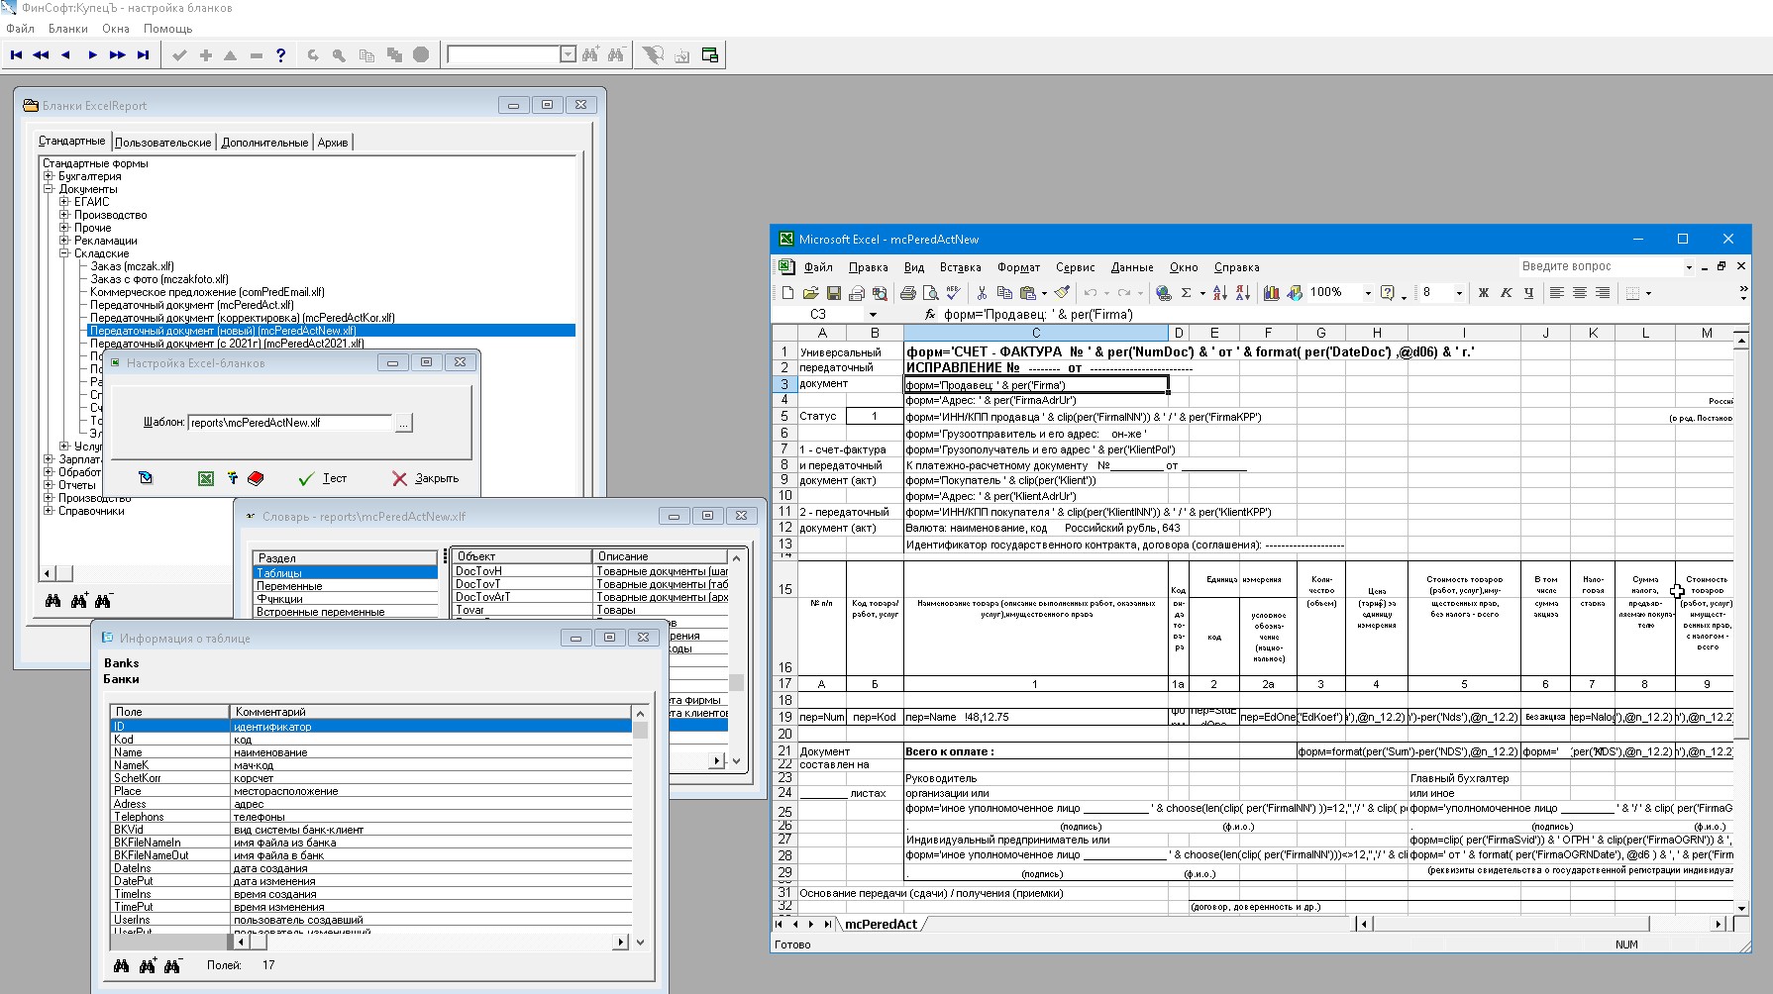The image size is (1773, 994).
Task: Toggle italic formatting (К) in Excel
Action: [1506, 293]
